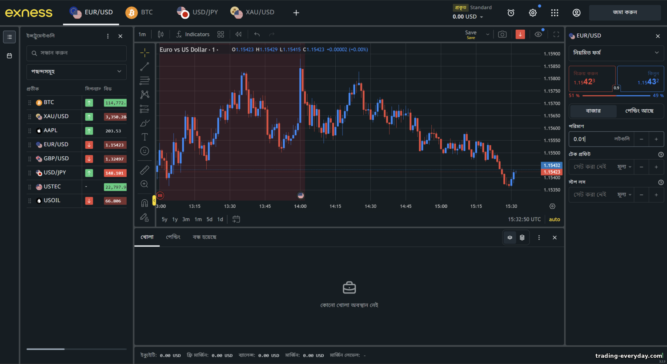Take a chart screenshot with the camera icon
The width and height of the screenshot is (667, 364).
point(502,34)
